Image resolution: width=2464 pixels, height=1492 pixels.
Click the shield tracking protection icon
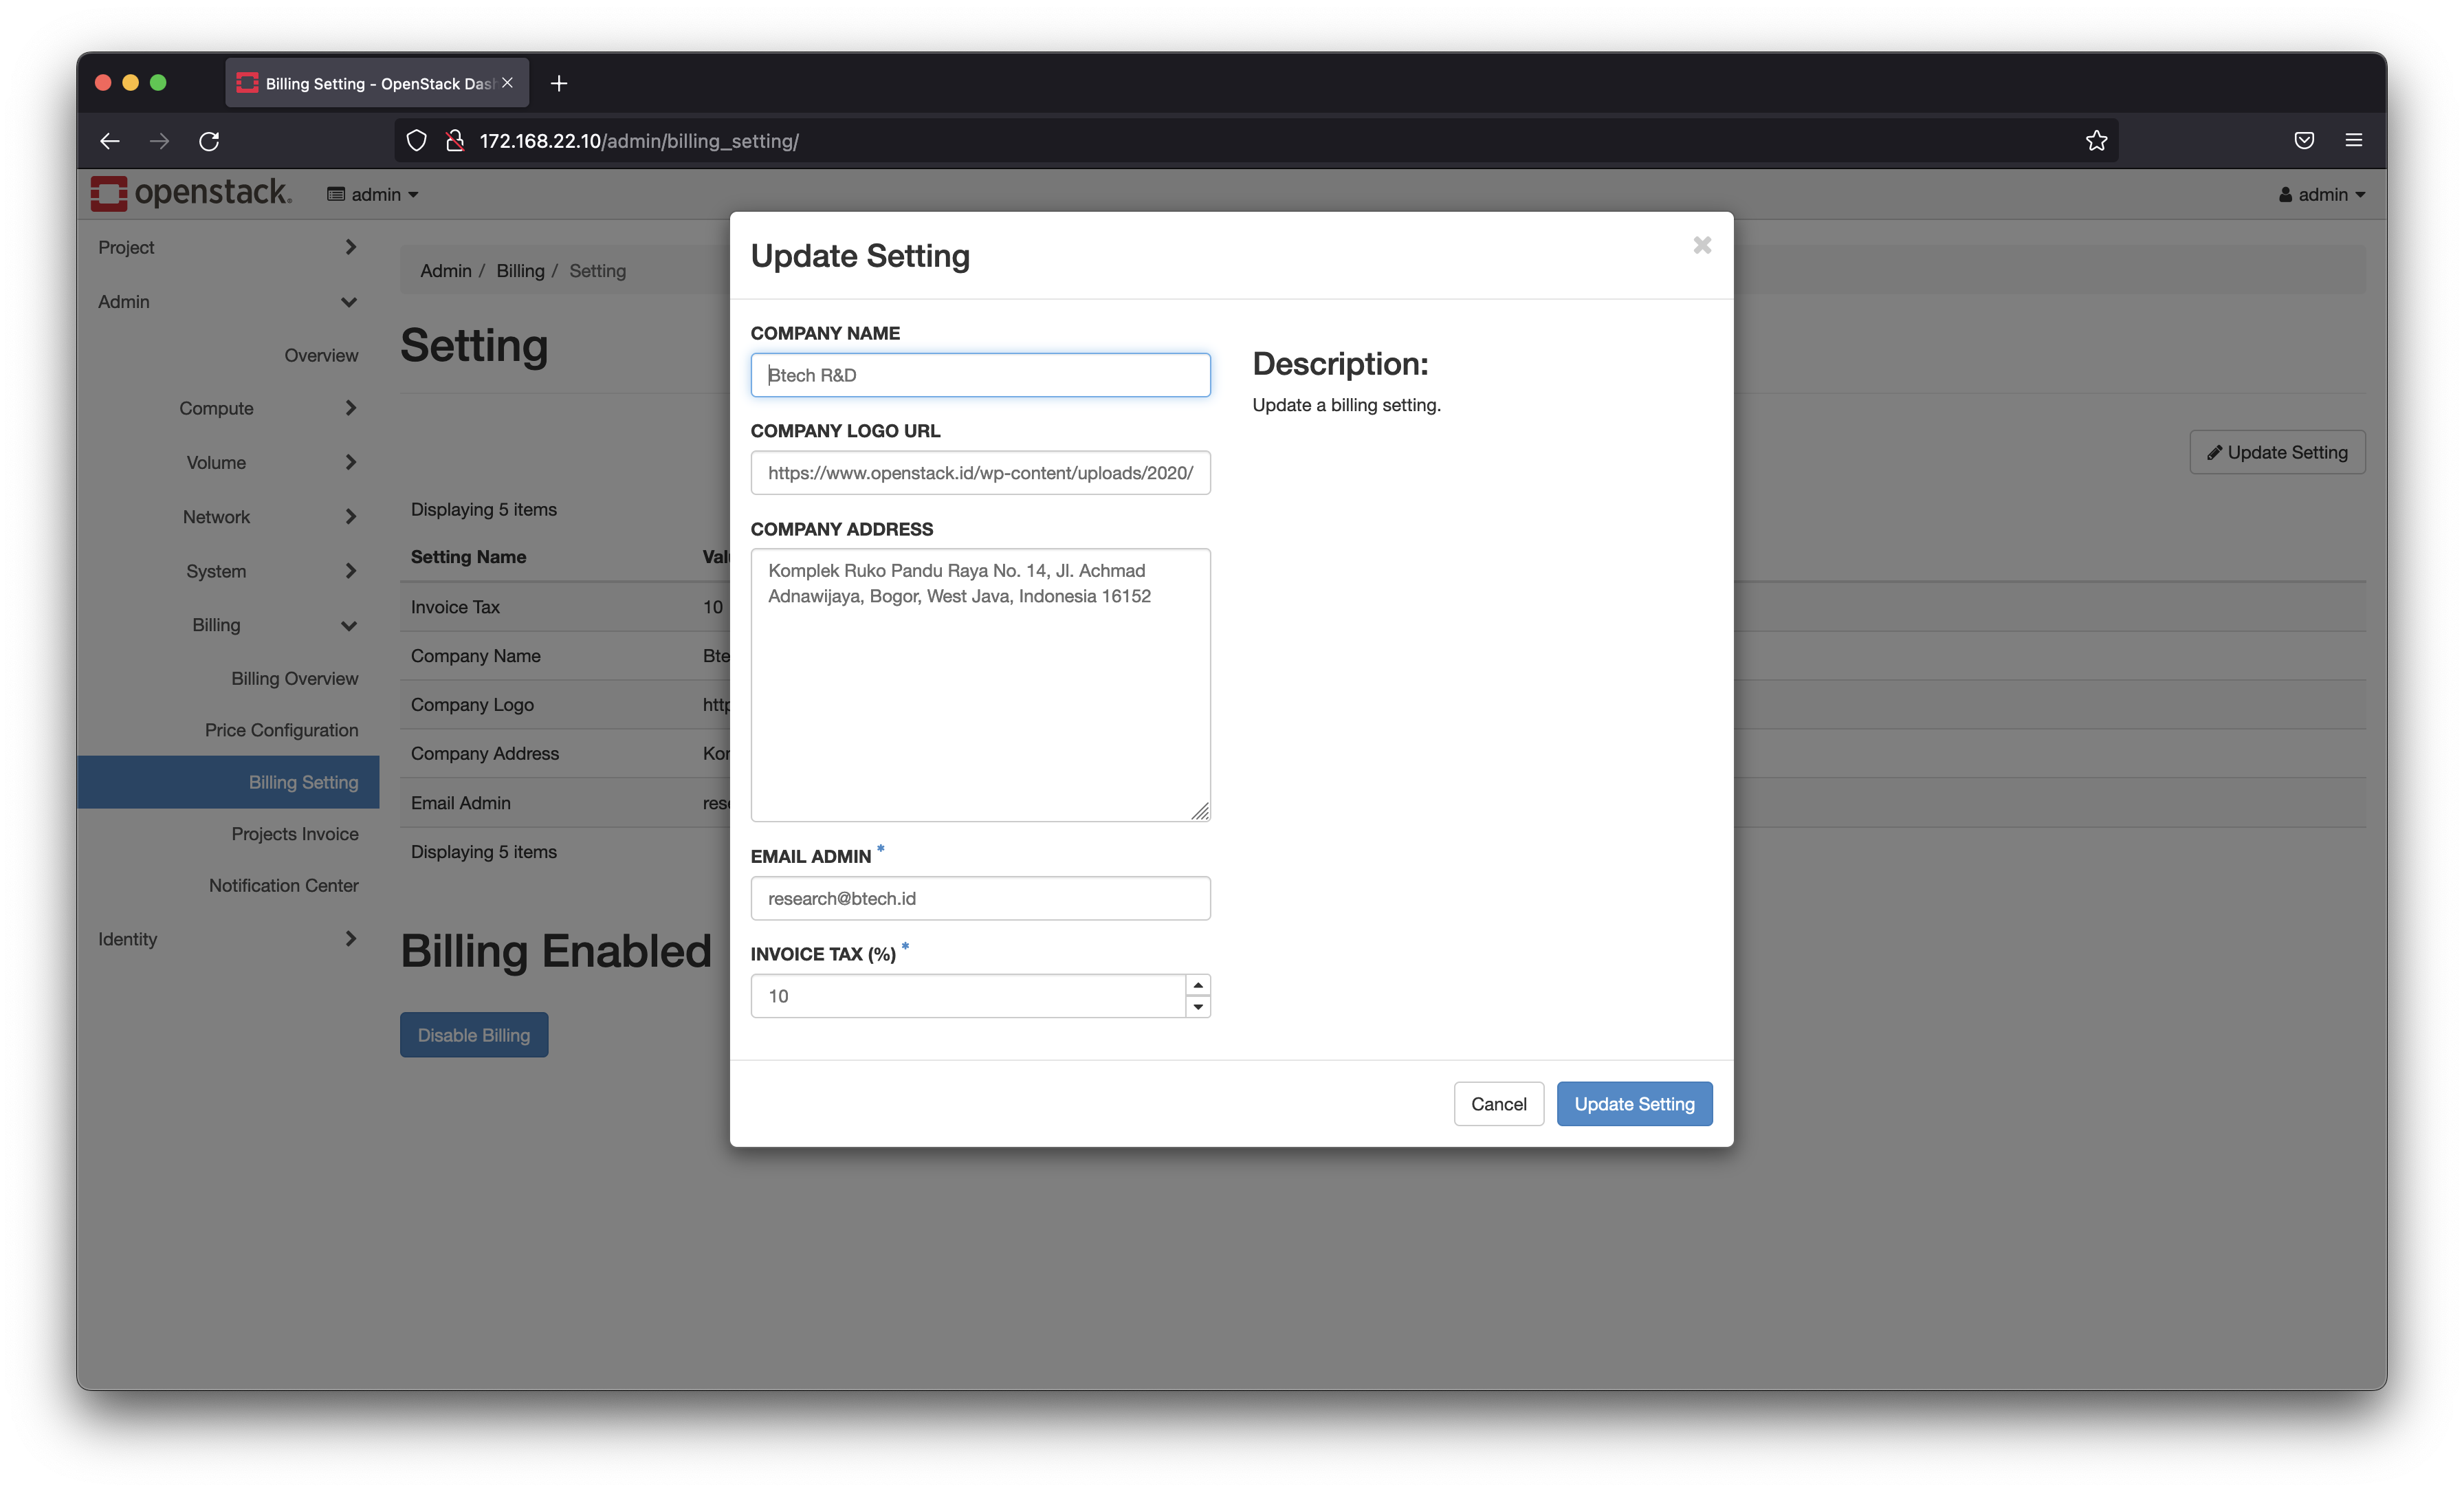[417, 141]
